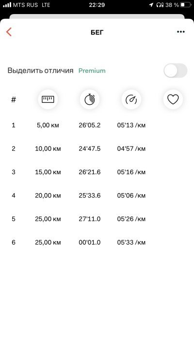
Task: Select lap 6 pace 05'33 /км
Action: 131,243
